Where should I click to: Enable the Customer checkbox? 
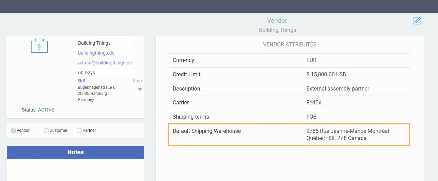click(47, 130)
